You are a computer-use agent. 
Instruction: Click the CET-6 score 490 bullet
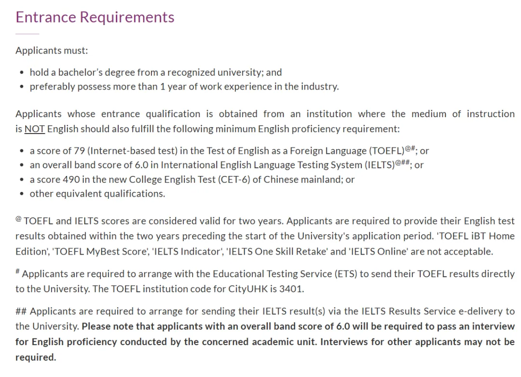coord(192,179)
